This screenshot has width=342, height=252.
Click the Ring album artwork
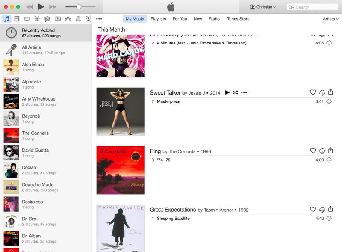click(x=121, y=170)
